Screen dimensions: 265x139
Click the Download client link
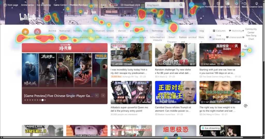(x=130, y=5)
